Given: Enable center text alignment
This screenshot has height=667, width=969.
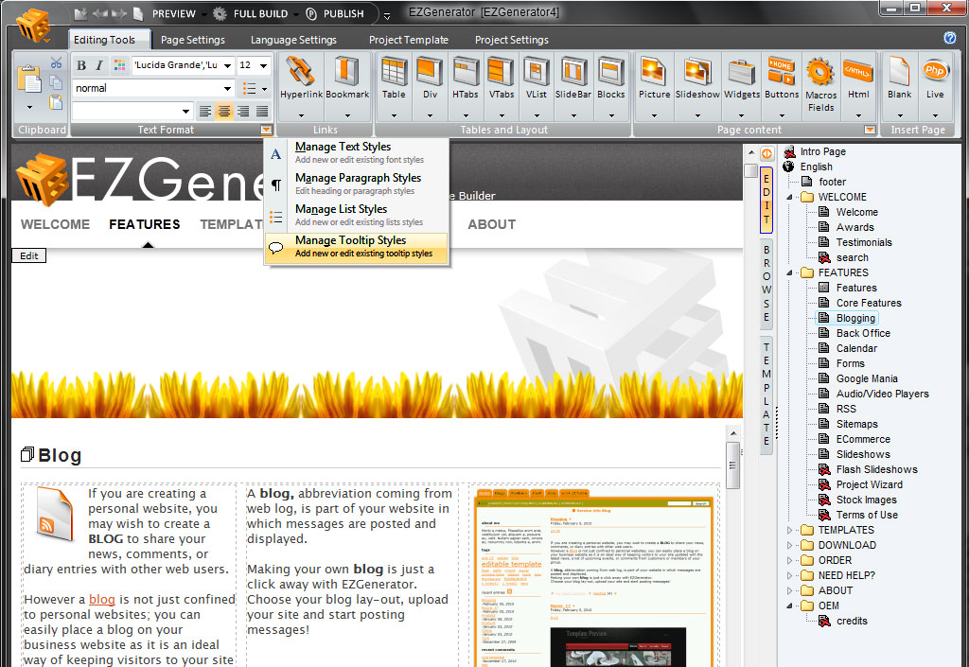Looking at the screenshot, I should (224, 112).
